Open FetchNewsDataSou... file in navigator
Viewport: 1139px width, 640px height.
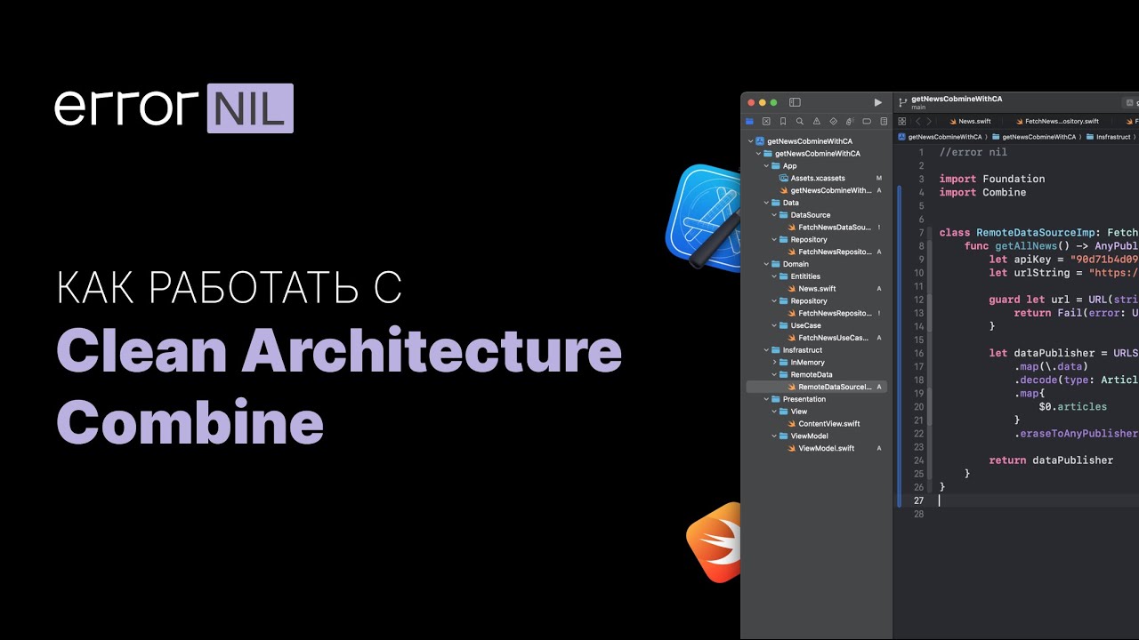tap(835, 228)
